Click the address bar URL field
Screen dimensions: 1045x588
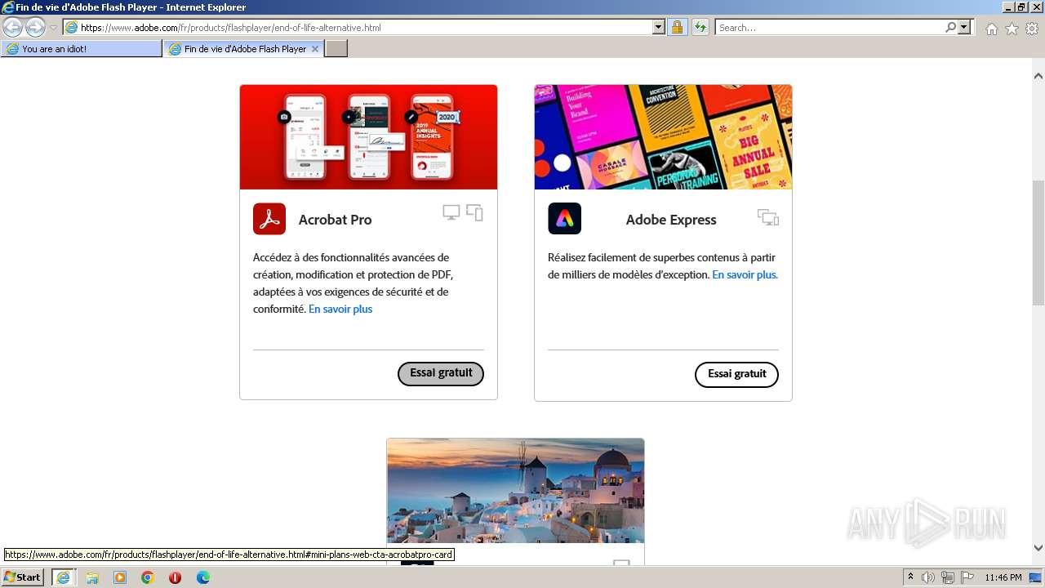[358, 28]
